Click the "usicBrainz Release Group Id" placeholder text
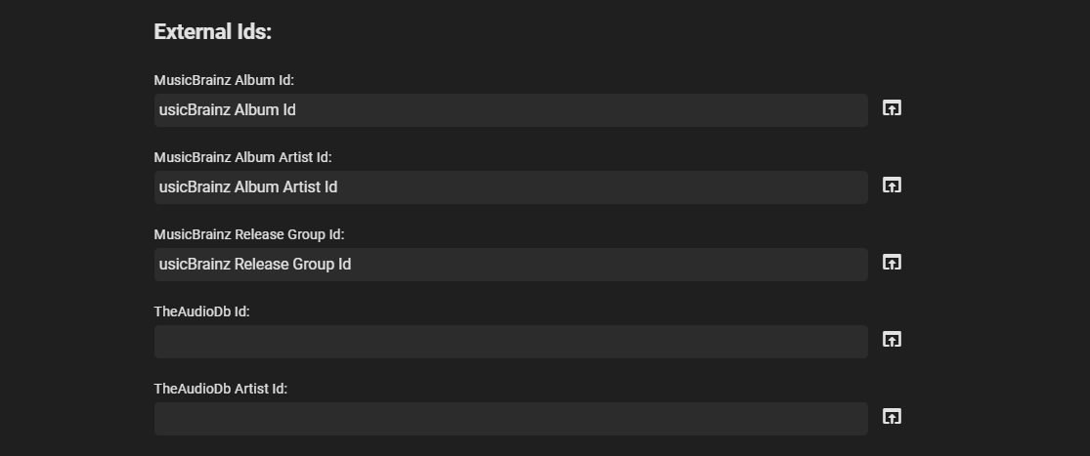The height and width of the screenshot is (456, 1090). [x=255, y=265]
